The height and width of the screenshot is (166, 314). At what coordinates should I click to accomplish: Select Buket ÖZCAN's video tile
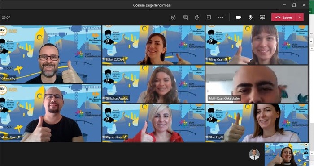tap(153, 45)
